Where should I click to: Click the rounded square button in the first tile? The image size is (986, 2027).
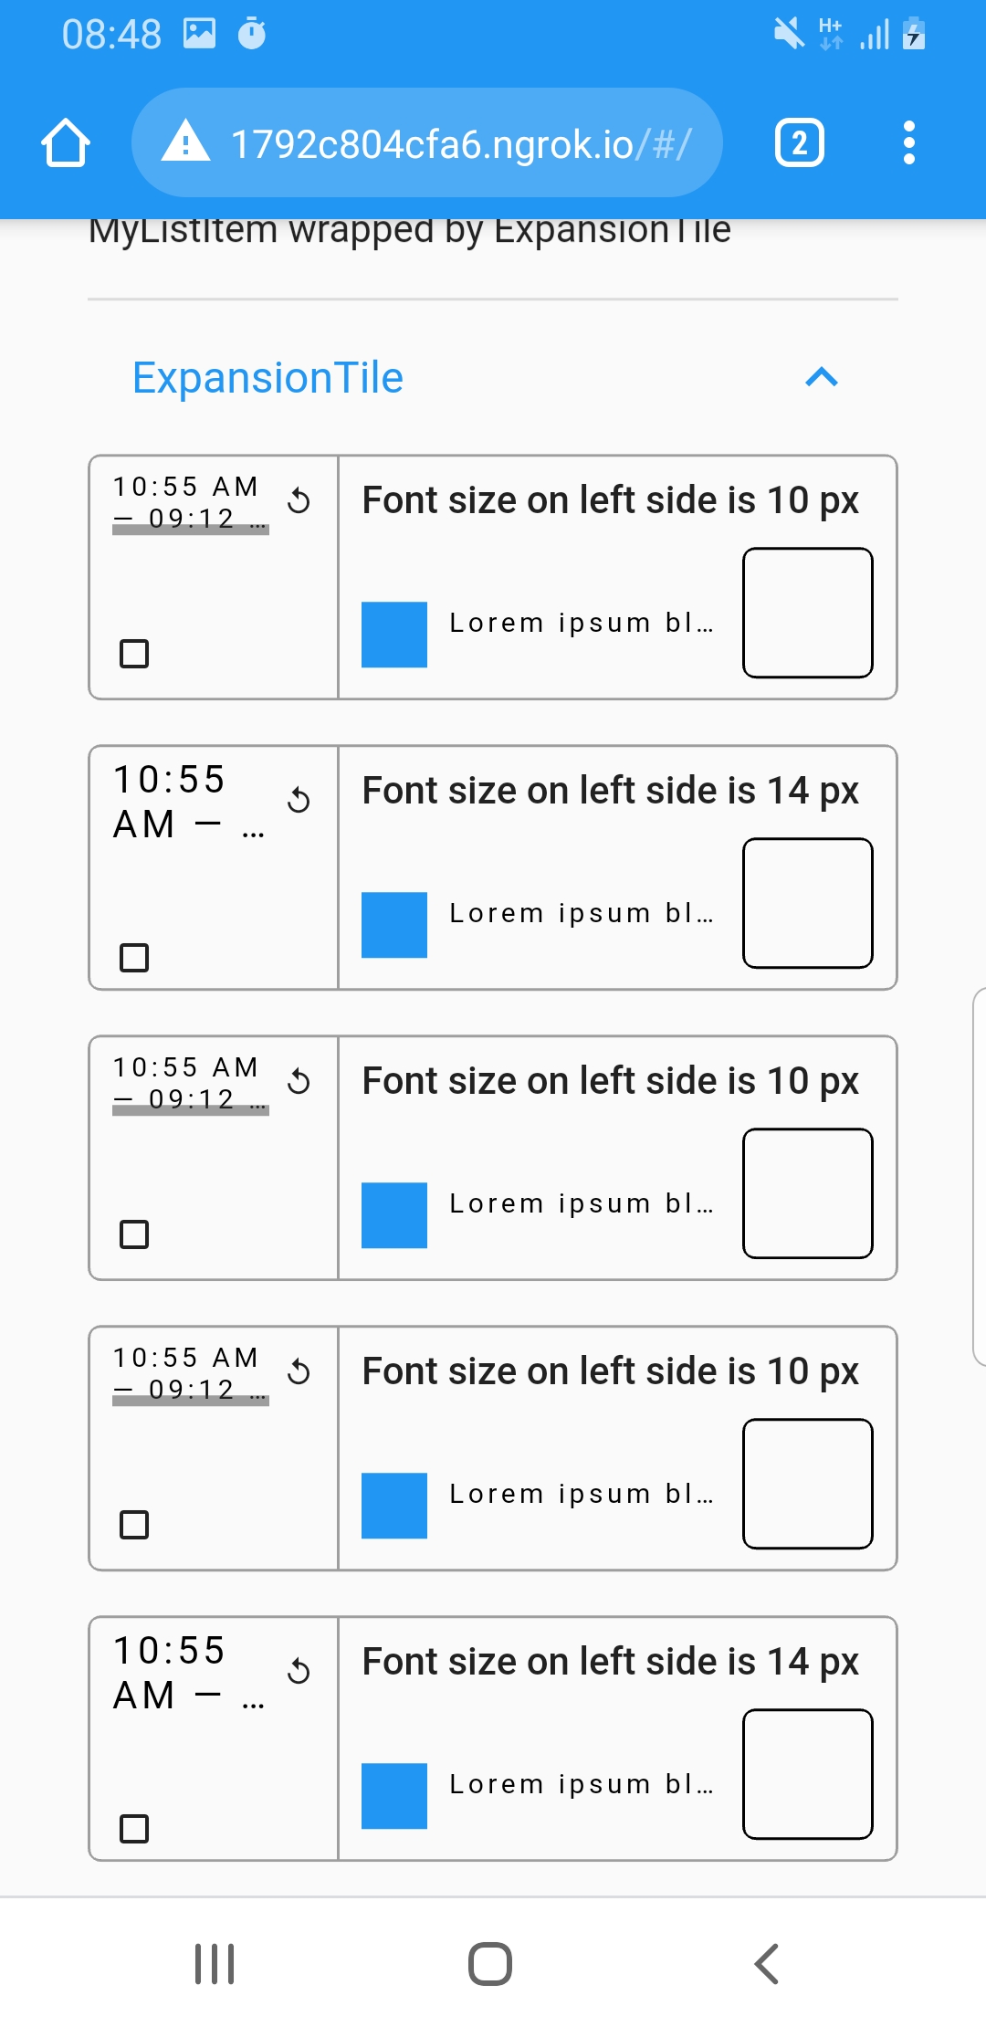(807, 611)
